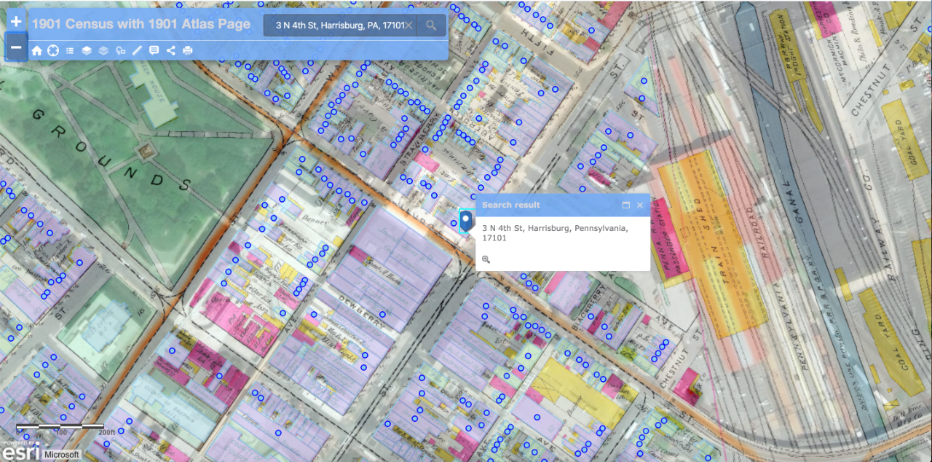
Task: Open the Legend list icon
Action: tap(70, 50)
